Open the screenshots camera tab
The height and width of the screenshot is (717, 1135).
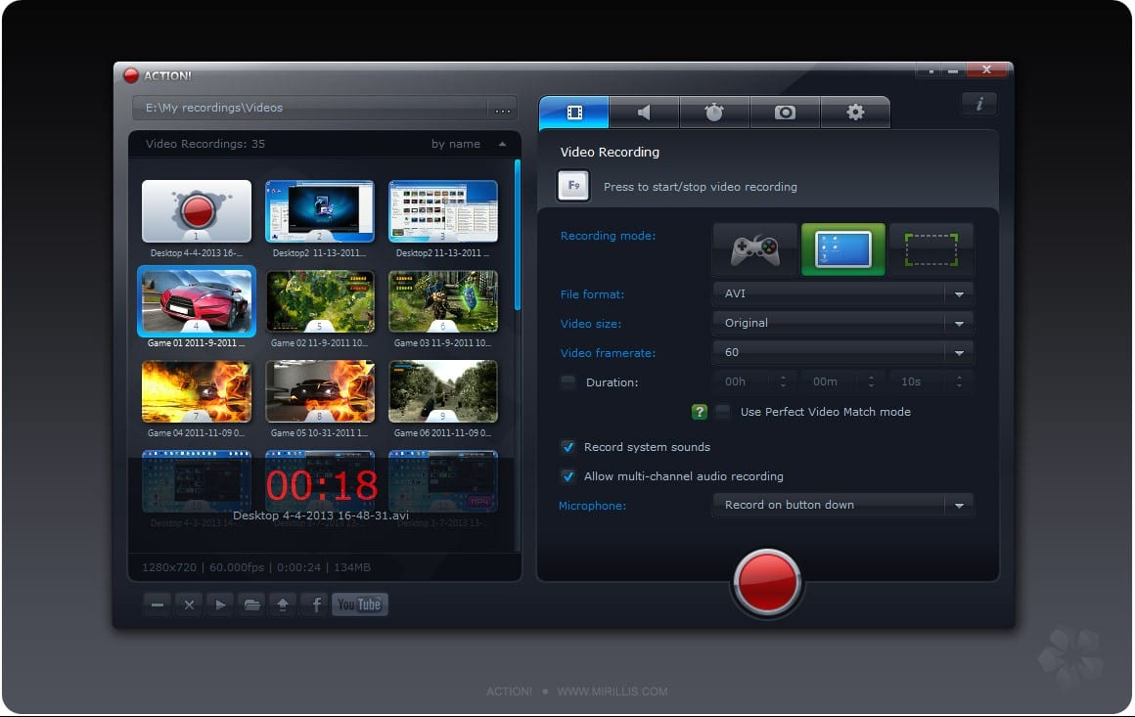tap(785, 112)
